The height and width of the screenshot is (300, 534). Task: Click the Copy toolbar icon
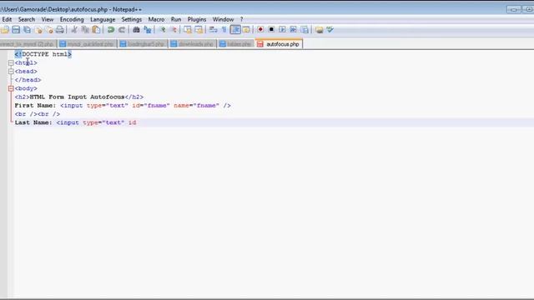point(85,30)
